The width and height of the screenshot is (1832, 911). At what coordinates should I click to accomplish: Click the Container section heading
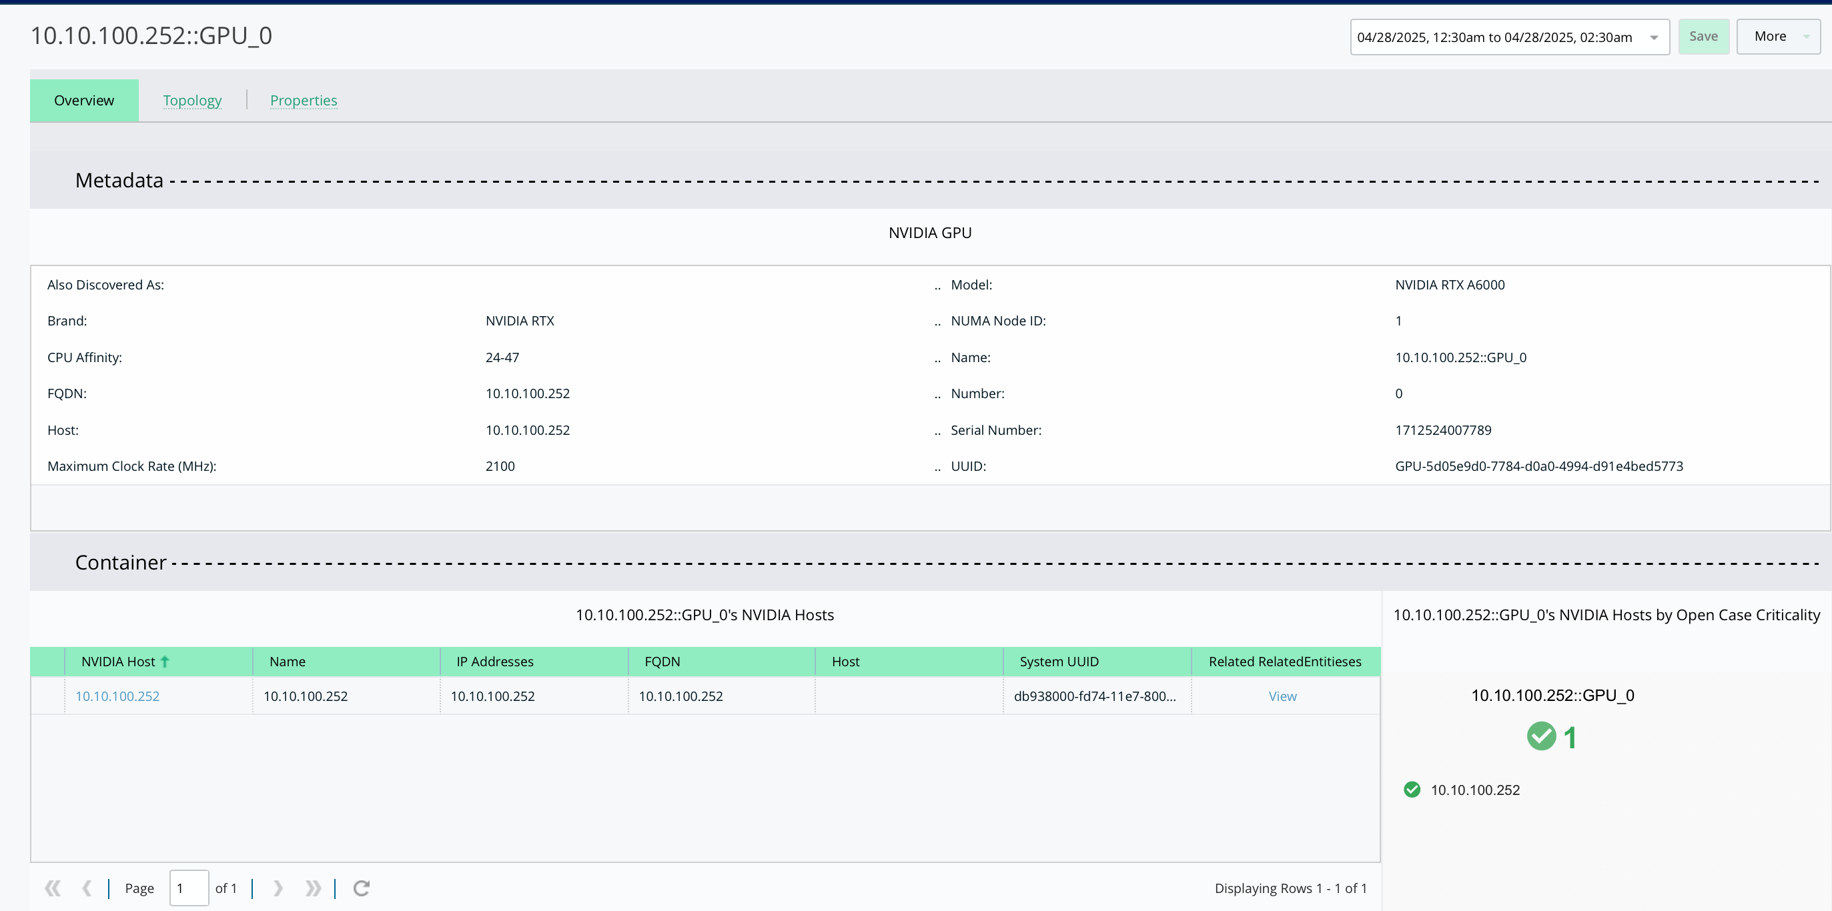pyautogui.click(x=121, y=562)
